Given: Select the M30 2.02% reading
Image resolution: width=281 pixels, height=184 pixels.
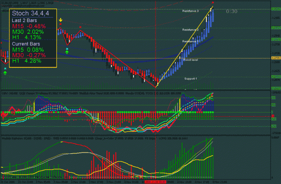Looking at the screenshot, I should click(28, 32).
